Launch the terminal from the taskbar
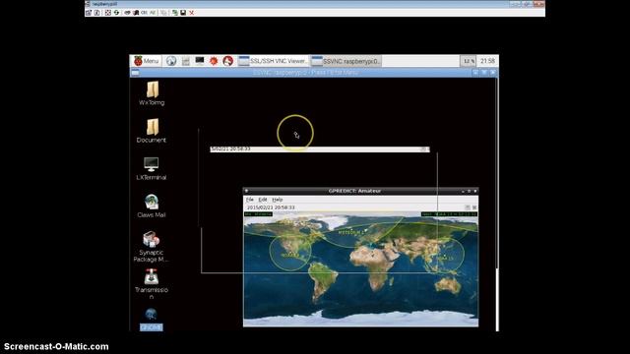This screenshot has height=354, width=630. click(x=200, y=61)
